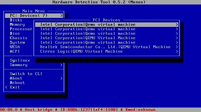The image size is (201, 112).
Task: Click Exit in the Main Menu
Action: 15,87
